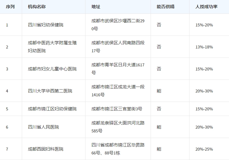The height and width of the screenshot is (160, 229).
Task: Click 否 in 成都市锦江区妇幼保健院 row
Action: click(x=159, y=109)
